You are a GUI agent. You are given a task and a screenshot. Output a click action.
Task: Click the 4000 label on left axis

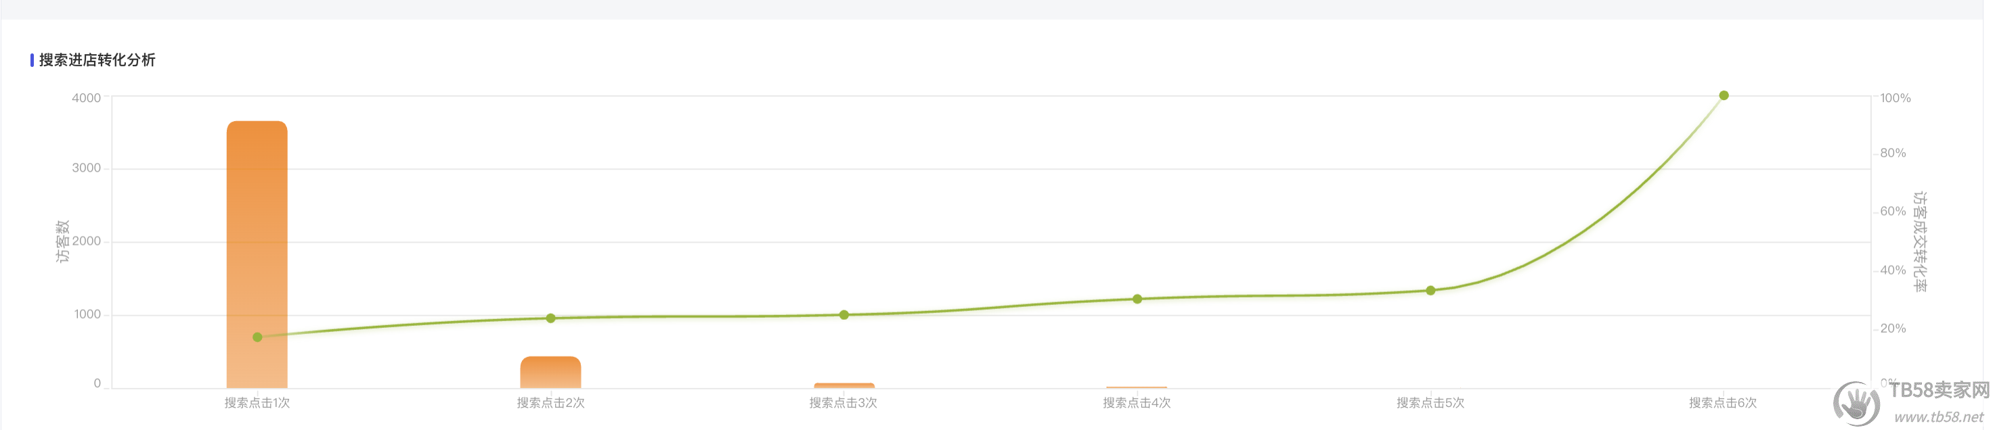coord(86,98)
